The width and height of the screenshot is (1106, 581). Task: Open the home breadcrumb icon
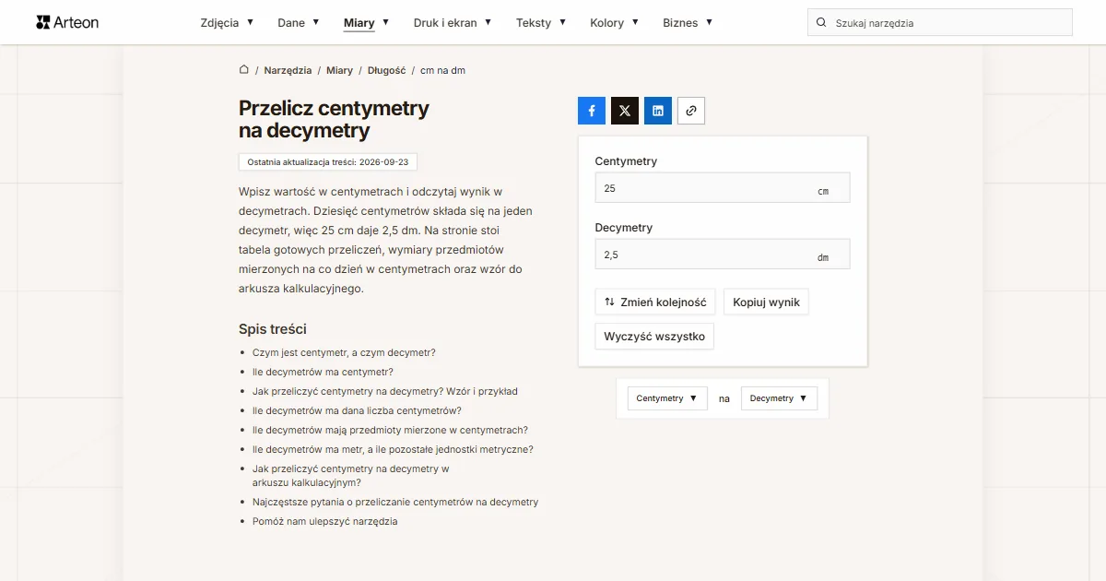pyautogui.click(x=244, y=70)
